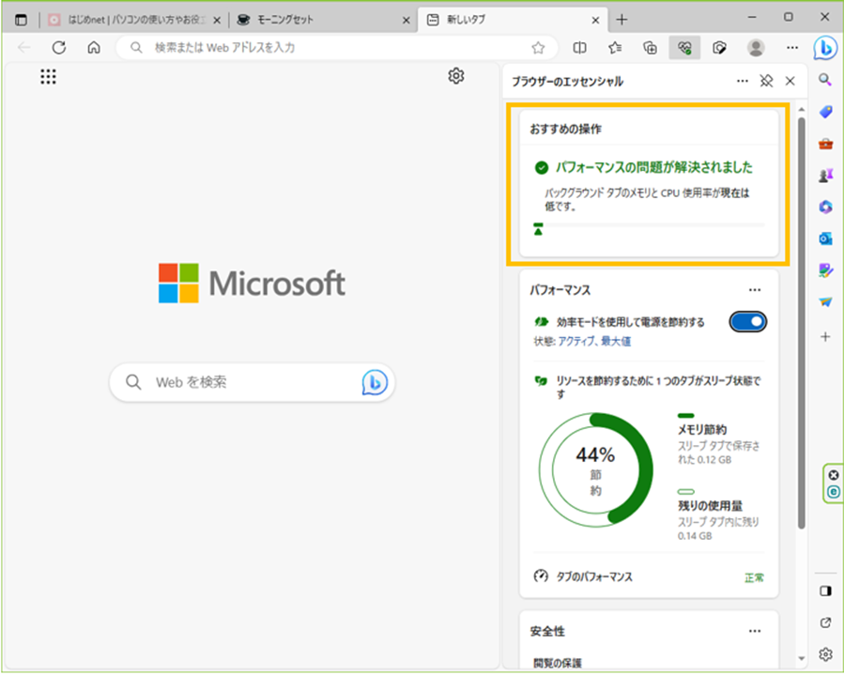Open the extensions shield icon in toolbar
Image resolution: width=844 pixels, height=675 pixels.
(720, 48)
